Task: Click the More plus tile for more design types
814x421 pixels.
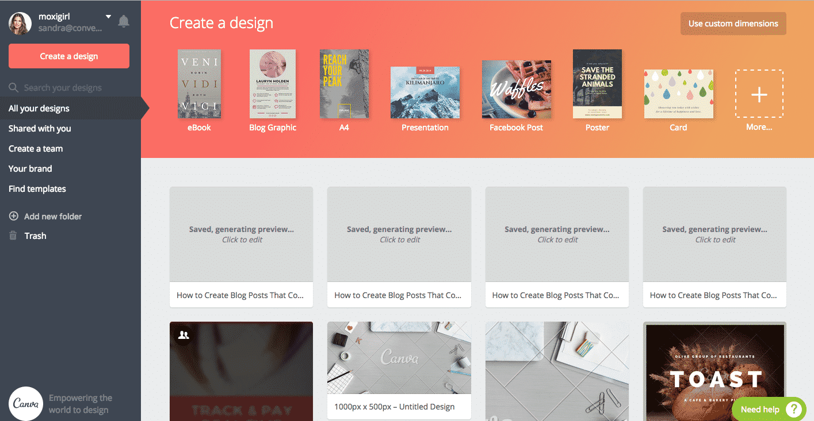Action: pos(759,94)
